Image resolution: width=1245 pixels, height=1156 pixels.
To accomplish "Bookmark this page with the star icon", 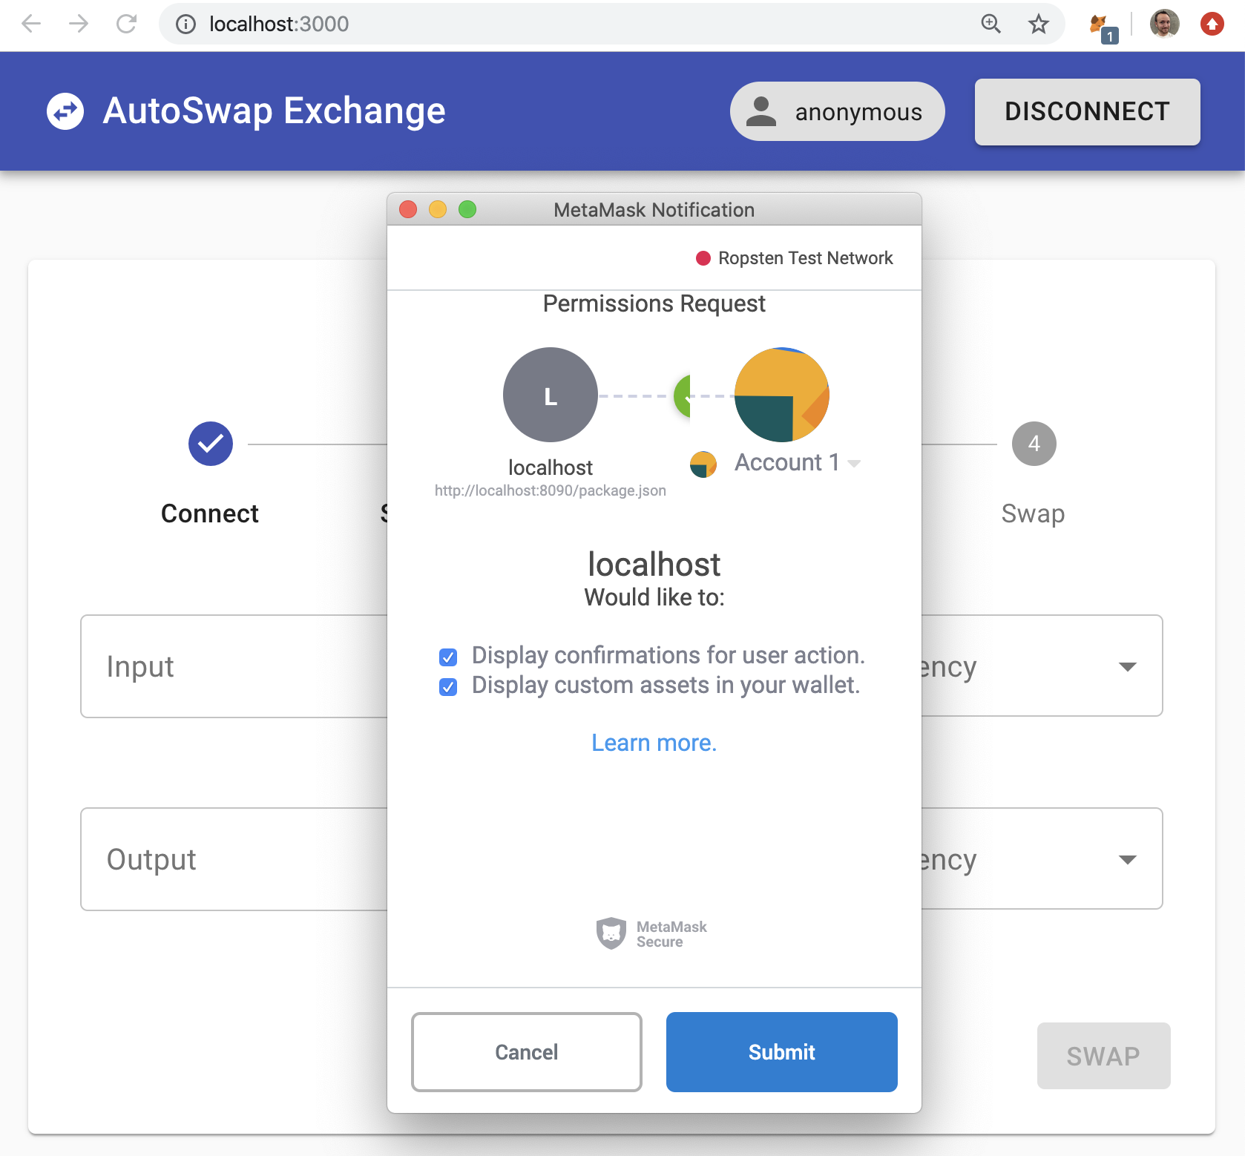I will pyautogui.click(x=1039, y=24).
